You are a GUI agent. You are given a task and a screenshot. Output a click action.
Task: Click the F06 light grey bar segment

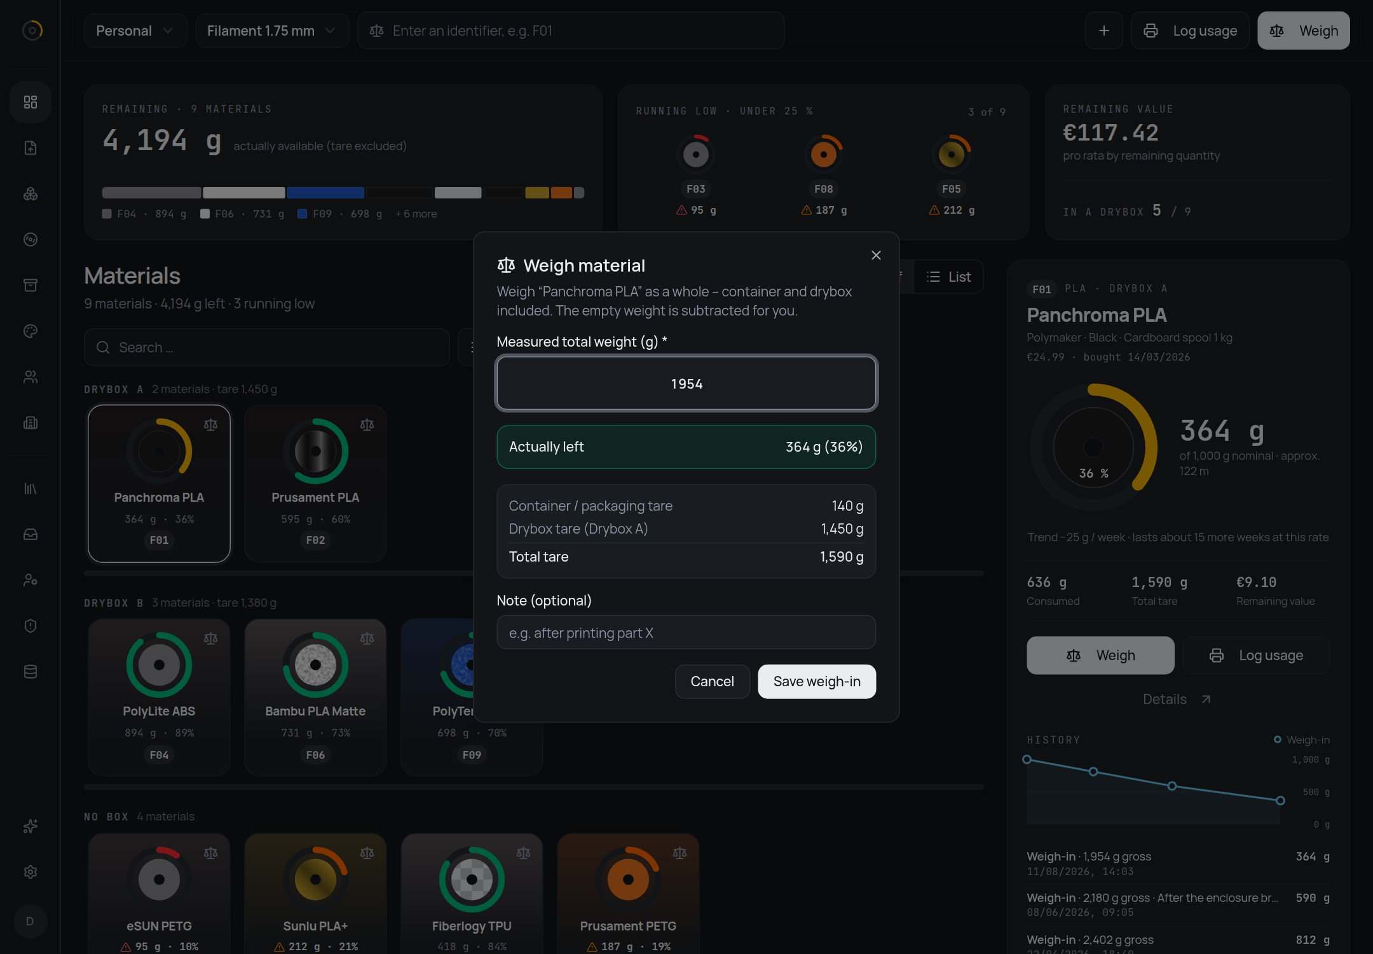(x=244, y=193)
